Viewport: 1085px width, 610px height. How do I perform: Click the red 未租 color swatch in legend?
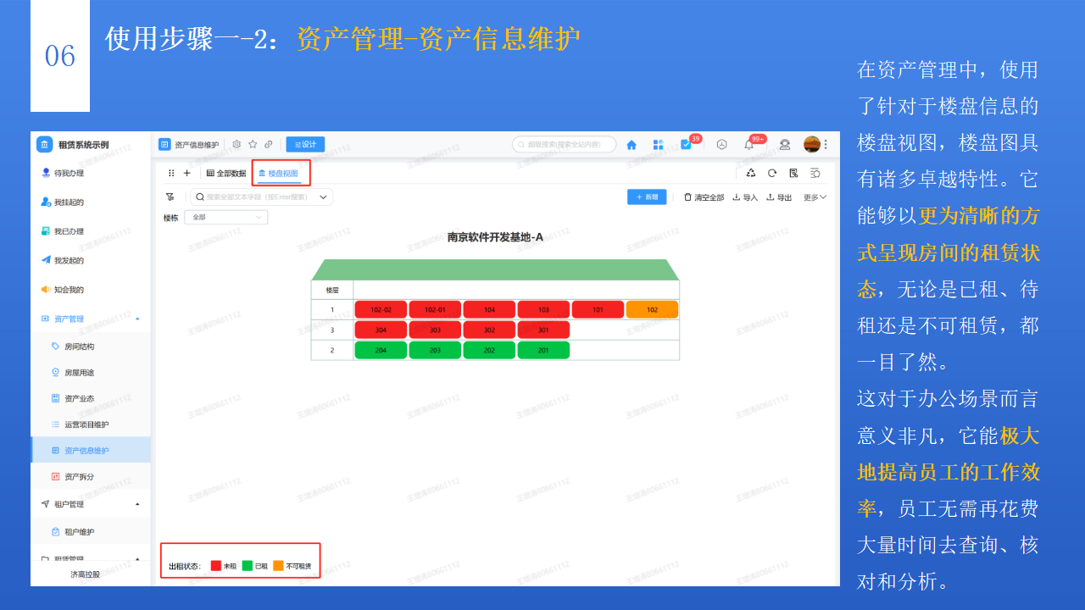[216, 565]
